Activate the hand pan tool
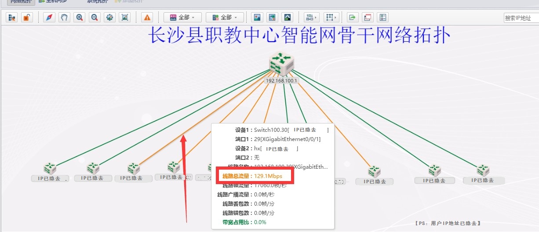Image resolution: width=539 pixels, height=232 pixels. 64,18
